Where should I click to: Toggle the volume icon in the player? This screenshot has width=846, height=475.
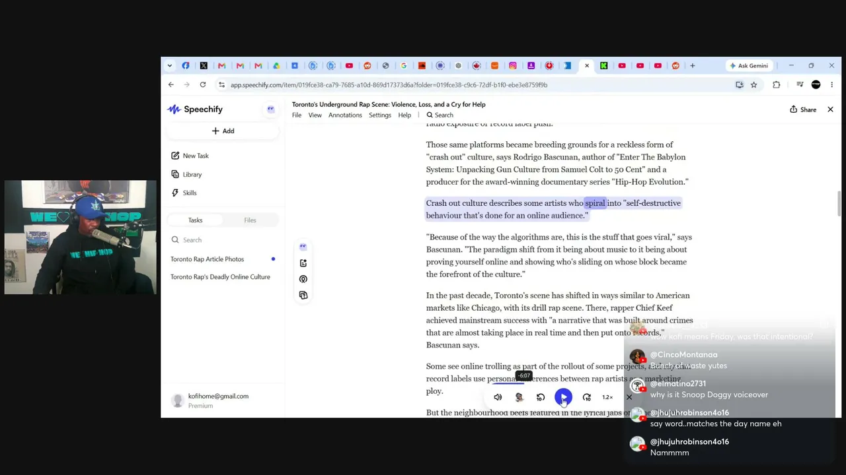[x=498, y=397]
